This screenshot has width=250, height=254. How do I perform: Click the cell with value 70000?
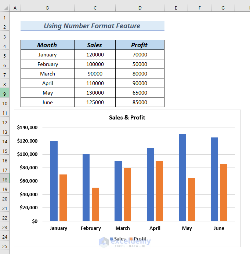click(x=140, y=55)
